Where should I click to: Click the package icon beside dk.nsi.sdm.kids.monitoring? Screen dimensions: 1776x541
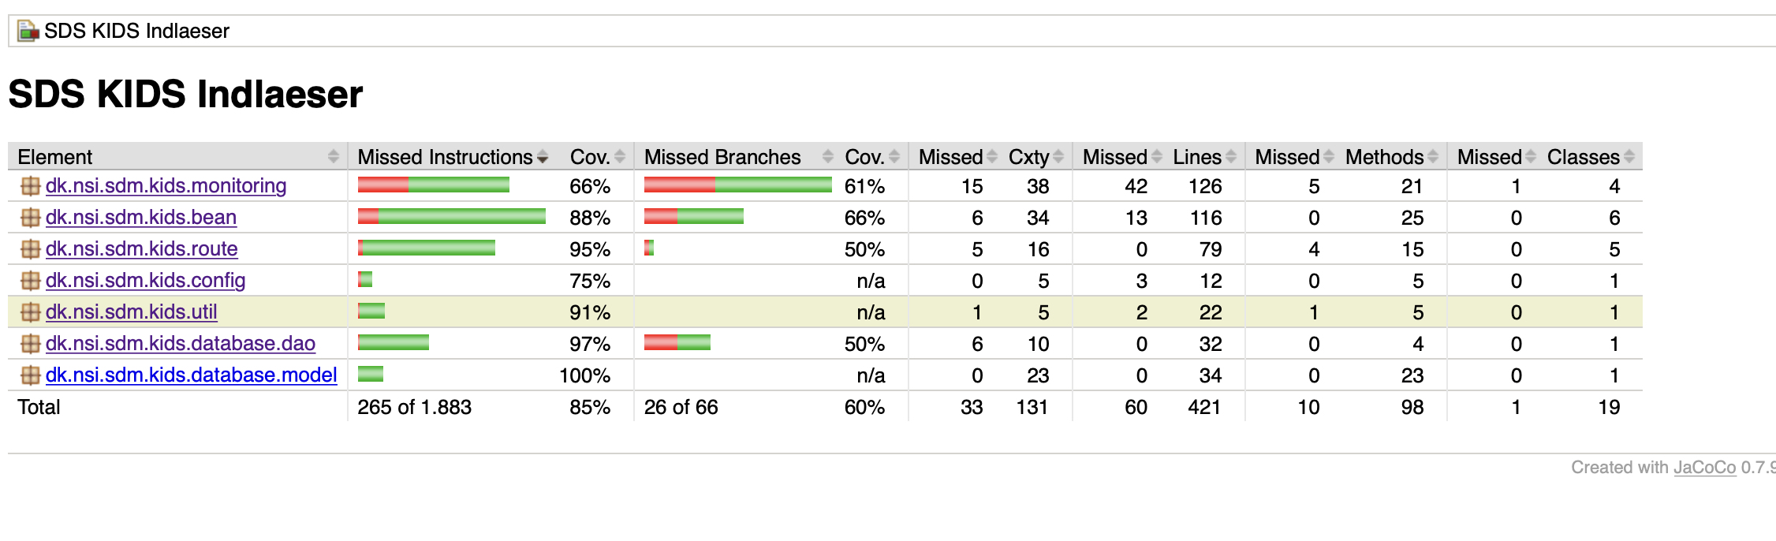tap(30, 186)
